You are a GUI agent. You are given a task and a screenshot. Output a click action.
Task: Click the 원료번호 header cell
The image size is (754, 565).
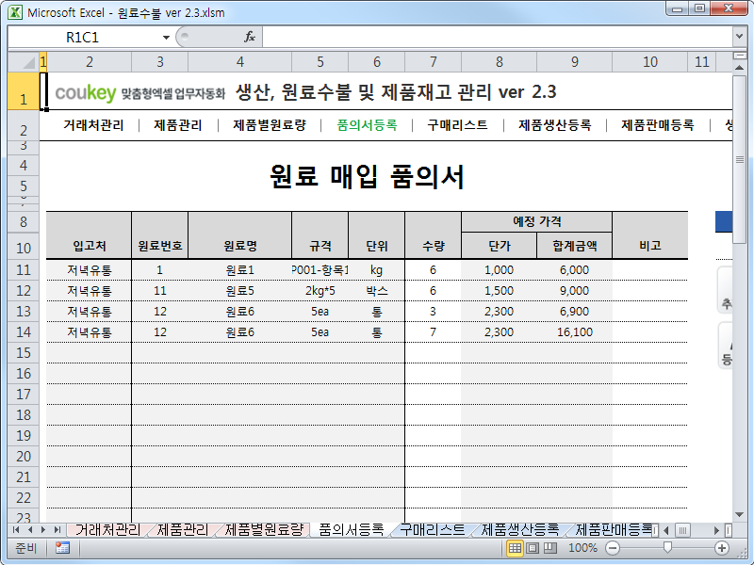point(159,235)
